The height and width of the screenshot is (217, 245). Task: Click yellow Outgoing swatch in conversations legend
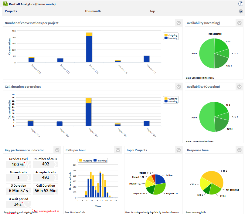point(166,35)
